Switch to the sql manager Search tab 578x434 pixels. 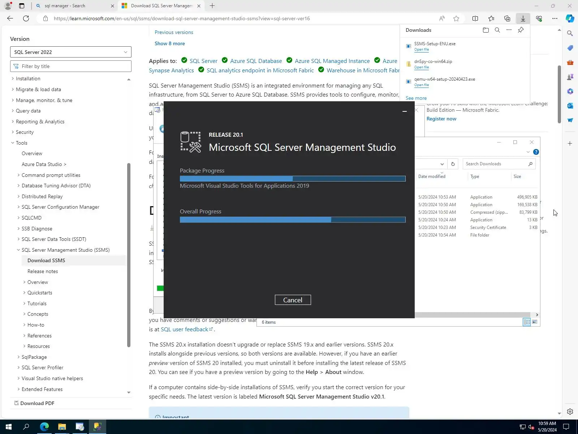(75, 6)
